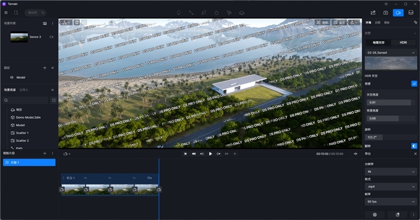Add a new layer with plus icon
420x220 pixels.
coord(45,68)
